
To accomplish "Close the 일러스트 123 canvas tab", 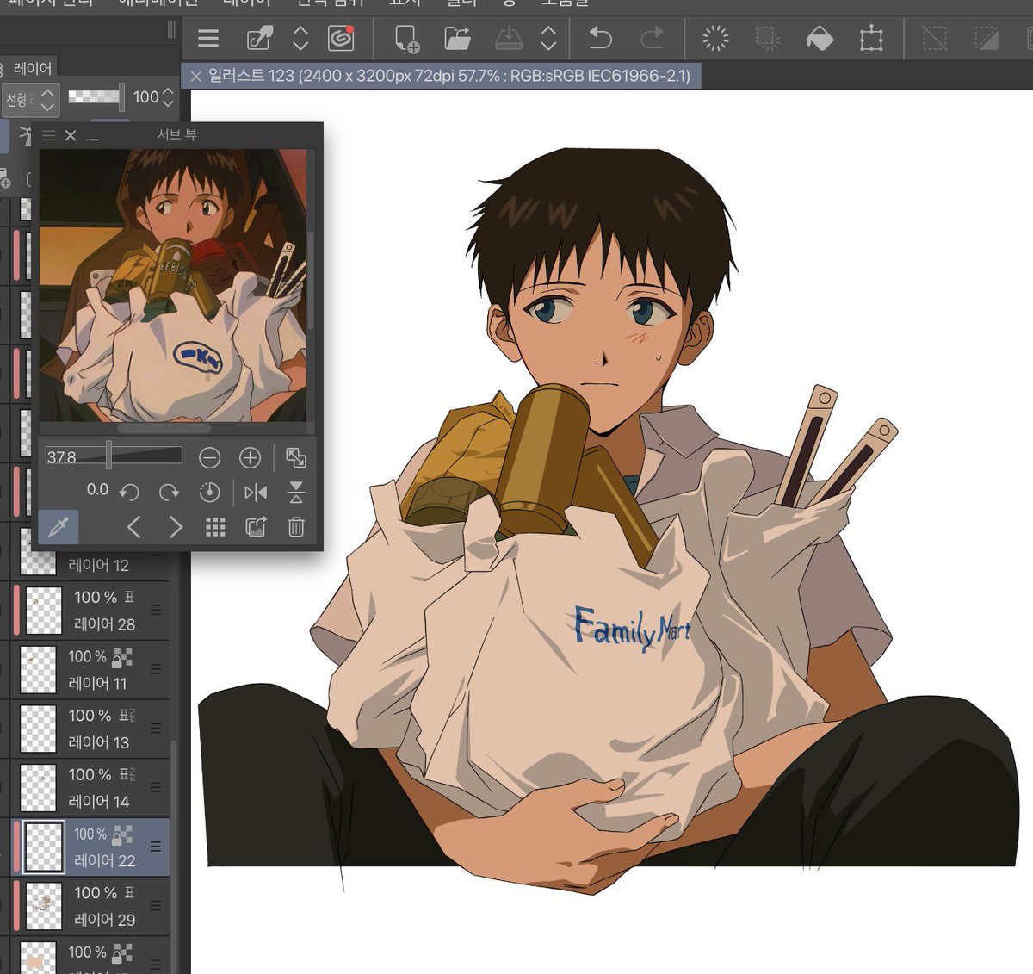I will [195, 76].
